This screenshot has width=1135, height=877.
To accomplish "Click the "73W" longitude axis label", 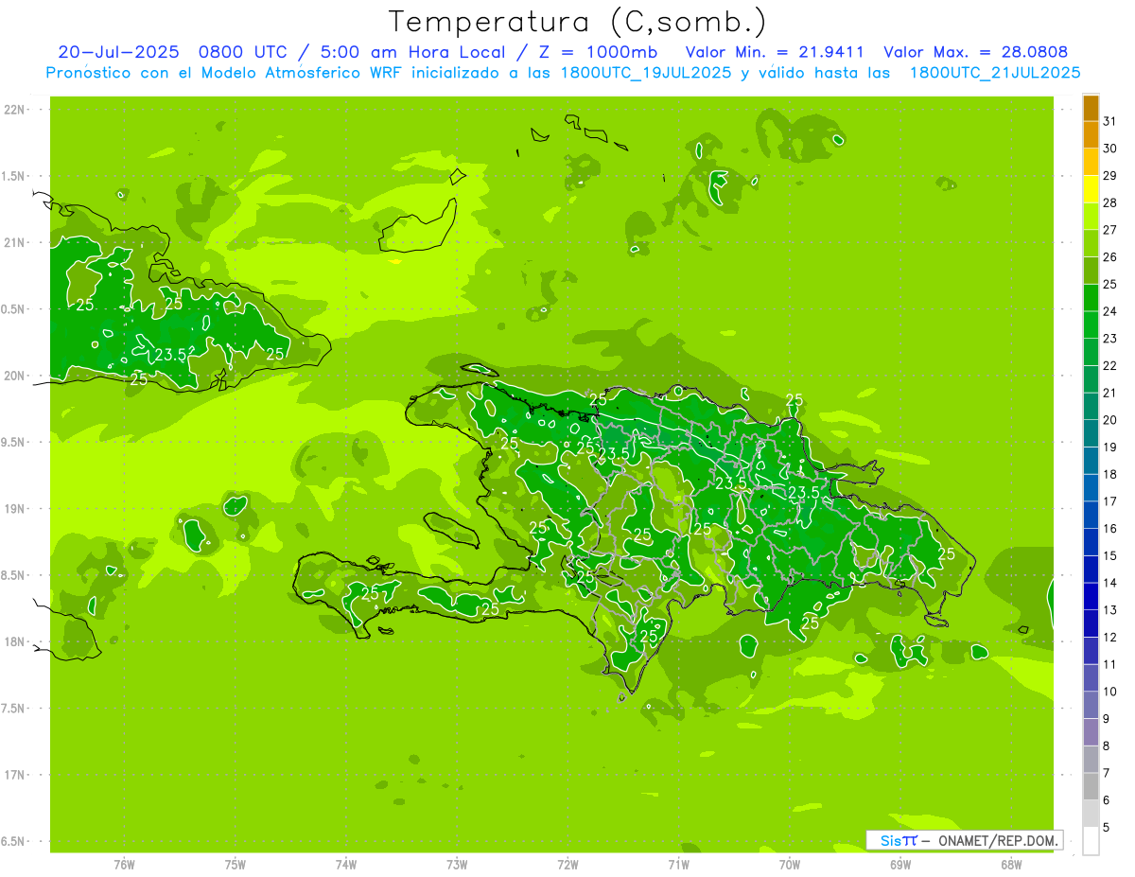I will tap(457, 864).
